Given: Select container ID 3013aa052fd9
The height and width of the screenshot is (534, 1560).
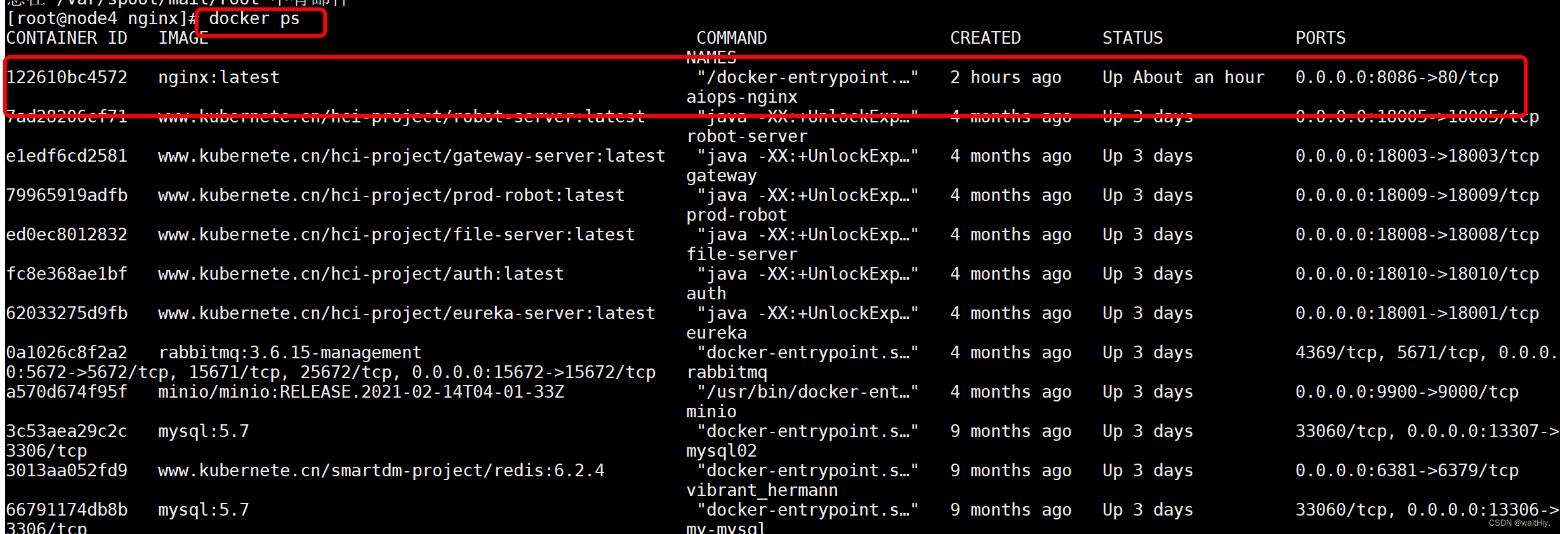Looking at the screenshot, I should pos(67,471).
